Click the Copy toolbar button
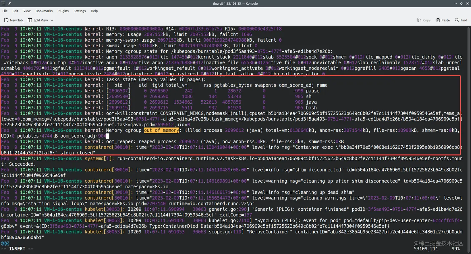471x254 pixels. [x=424, y=20]
